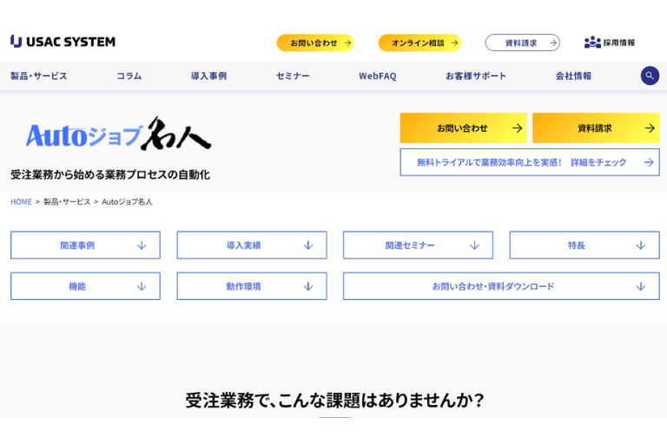Open the 製品・サービス menu
Viewport: 667px width, 444px height.
[x=39, y=76]
